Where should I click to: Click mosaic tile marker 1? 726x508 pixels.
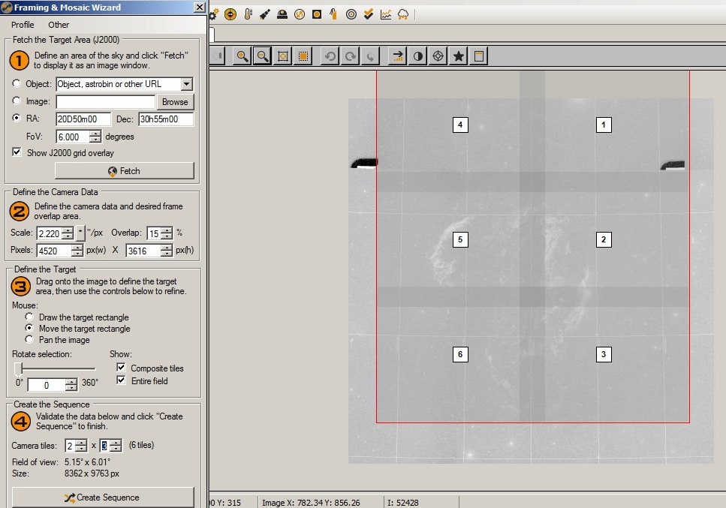coord(604,125)
